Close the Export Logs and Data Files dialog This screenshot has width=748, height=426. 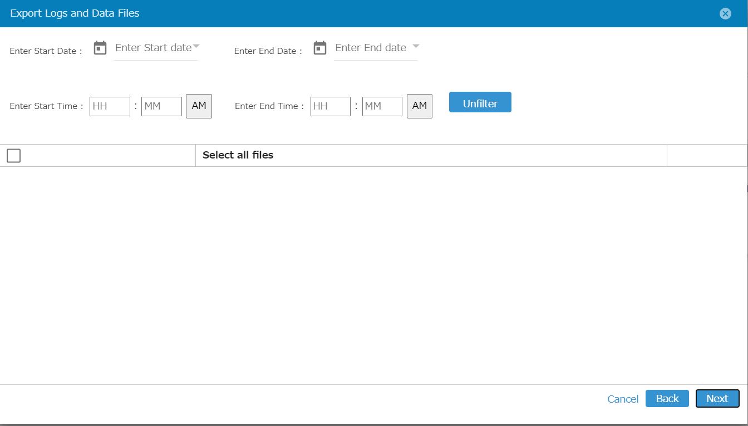pos(725,13)
